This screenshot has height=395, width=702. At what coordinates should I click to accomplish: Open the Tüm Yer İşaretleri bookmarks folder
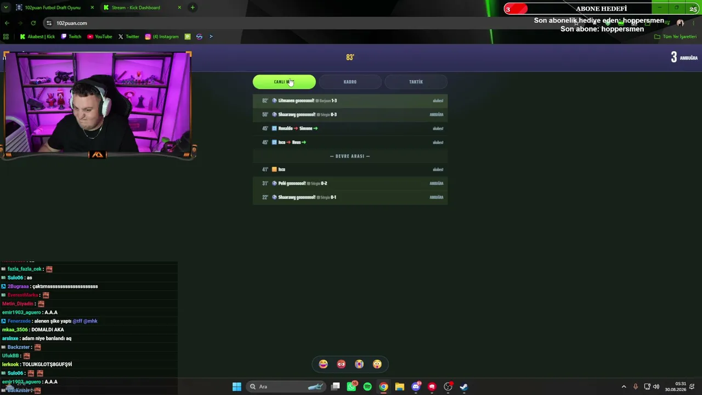675,37
